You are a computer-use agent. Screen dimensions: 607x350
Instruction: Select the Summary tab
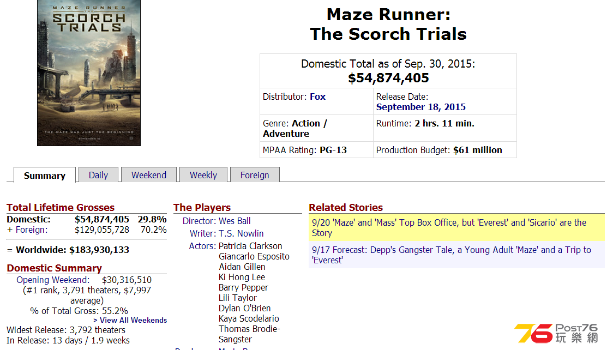click(x=45, y=176)
